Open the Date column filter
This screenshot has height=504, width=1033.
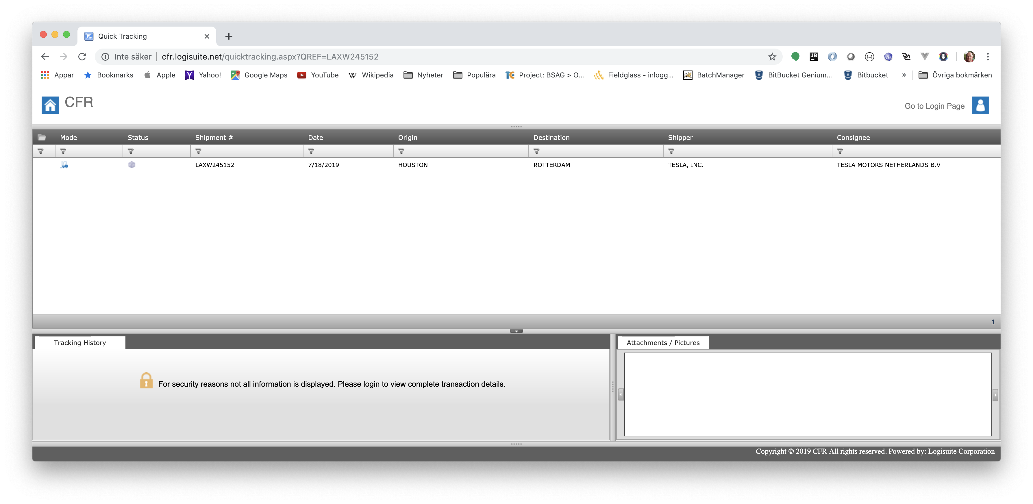click(x=311, y=151)
